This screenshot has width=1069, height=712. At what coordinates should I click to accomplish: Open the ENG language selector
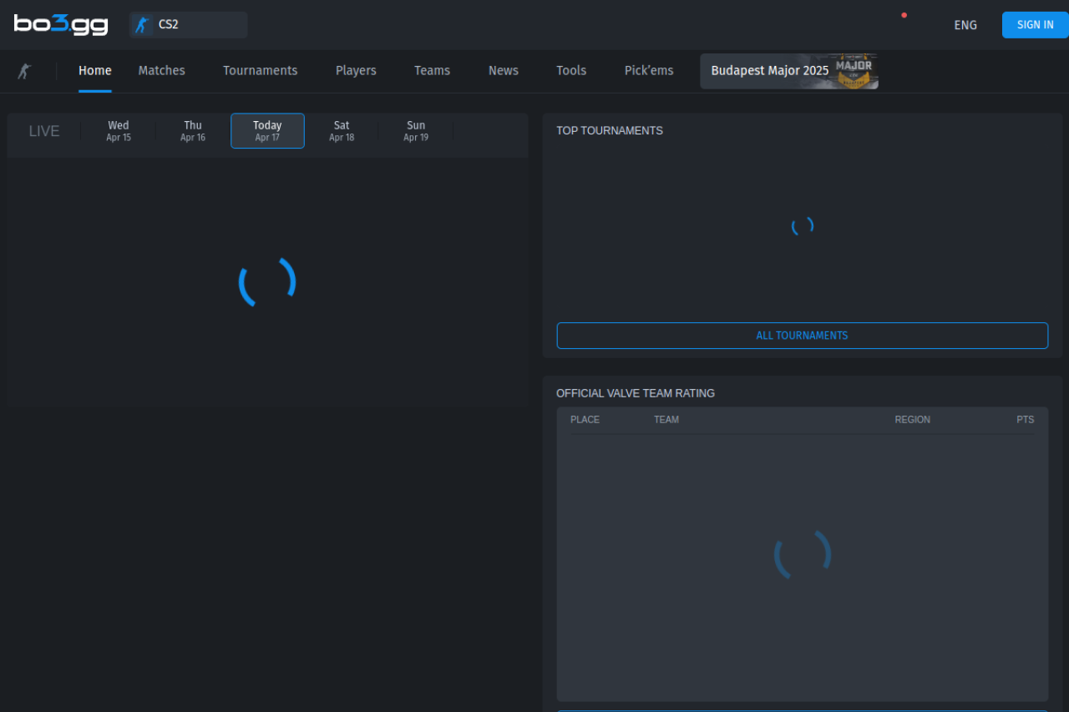[965, 25]
